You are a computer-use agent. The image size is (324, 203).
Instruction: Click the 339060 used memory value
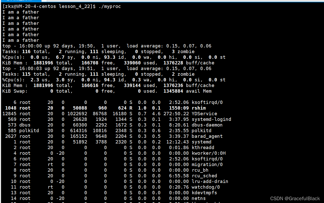(132, 63)
